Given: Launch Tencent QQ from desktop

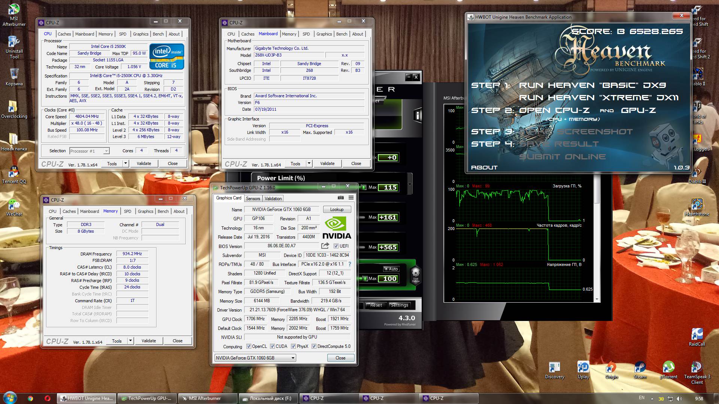Looking at the screenshot, I should point(14,175).
